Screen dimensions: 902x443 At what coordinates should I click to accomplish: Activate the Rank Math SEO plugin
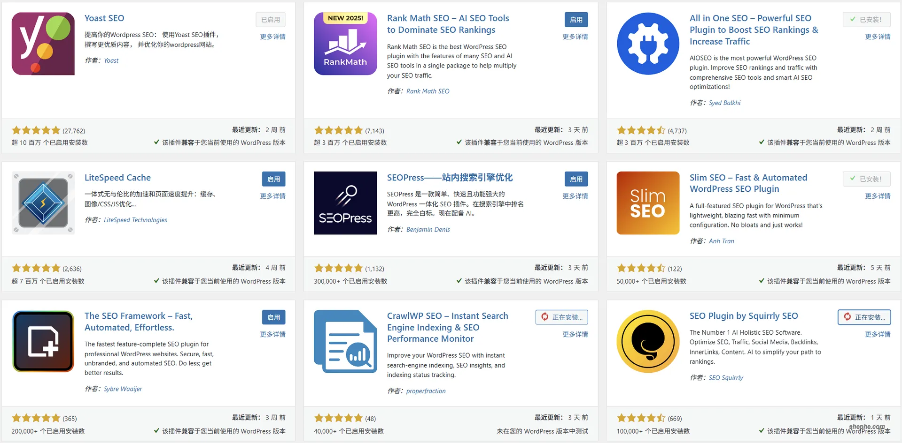tap(576, 20)
